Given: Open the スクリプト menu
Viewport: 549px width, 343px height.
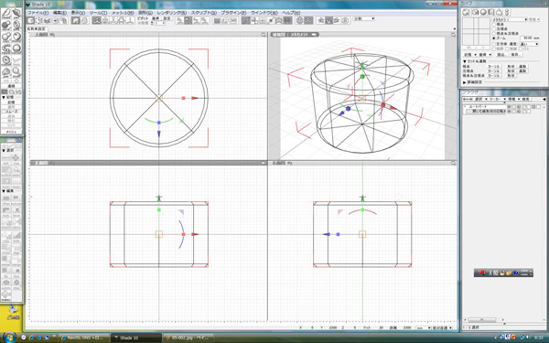Looking at the screenshot, I should [x=204, y=13].
